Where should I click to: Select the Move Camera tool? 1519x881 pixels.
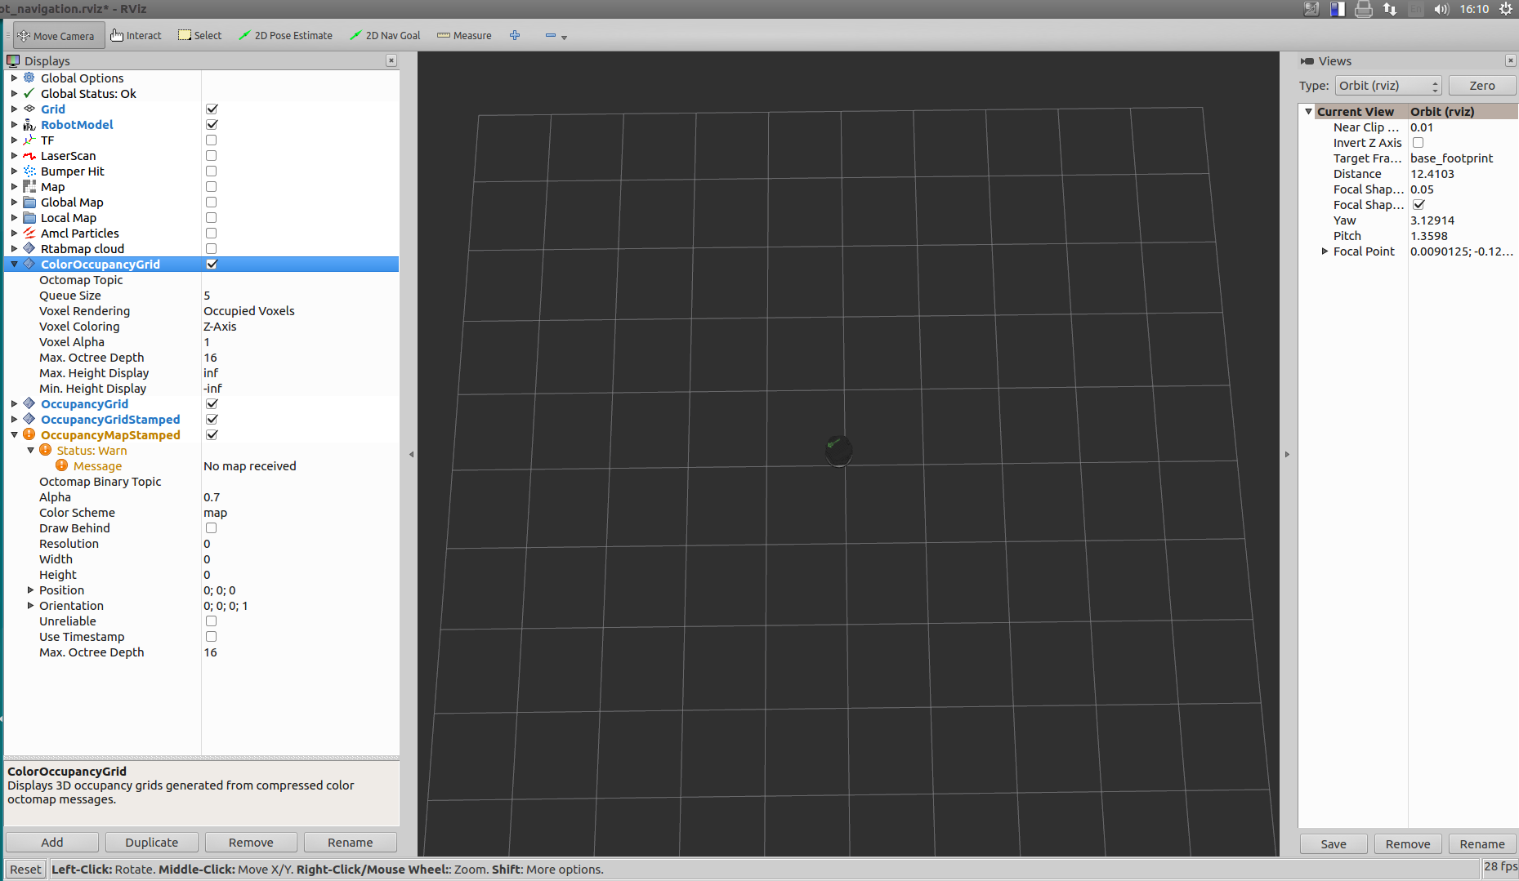(57, 35)
